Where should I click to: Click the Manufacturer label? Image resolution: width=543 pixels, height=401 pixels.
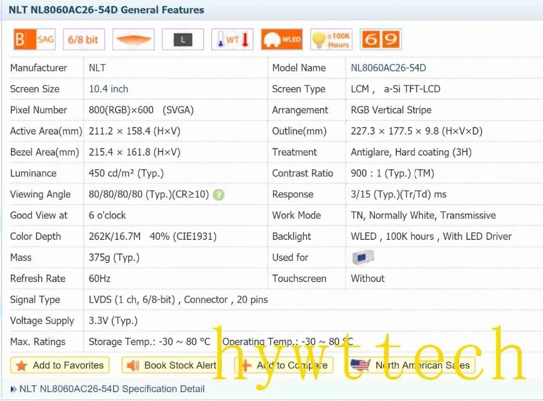[x=39, y=68]
